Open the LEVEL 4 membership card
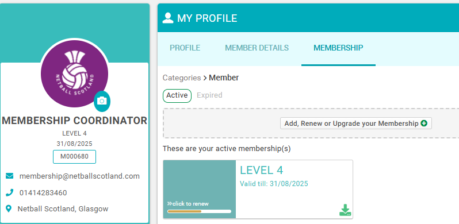This screenshot has height=224, width=459. coord(258,189)
